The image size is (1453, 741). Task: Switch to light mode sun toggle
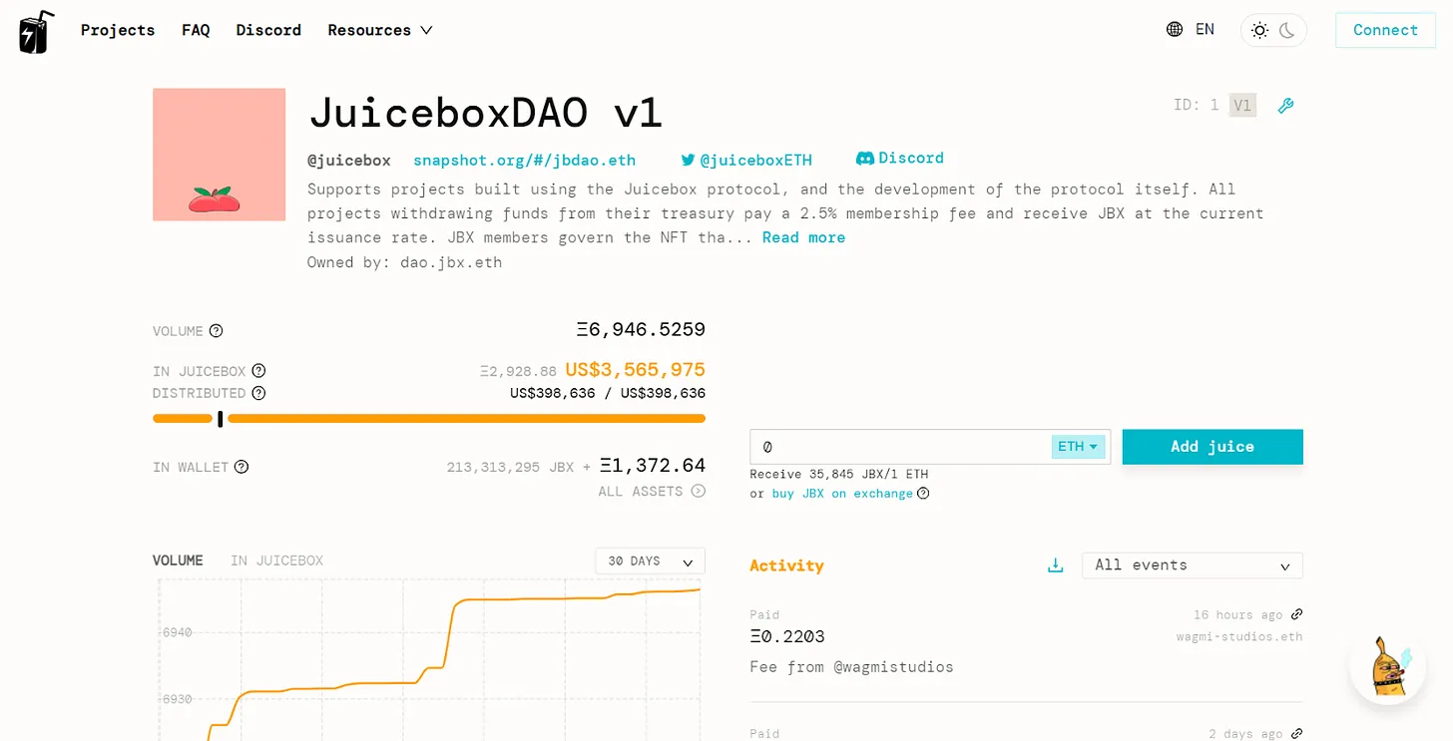1259,31
